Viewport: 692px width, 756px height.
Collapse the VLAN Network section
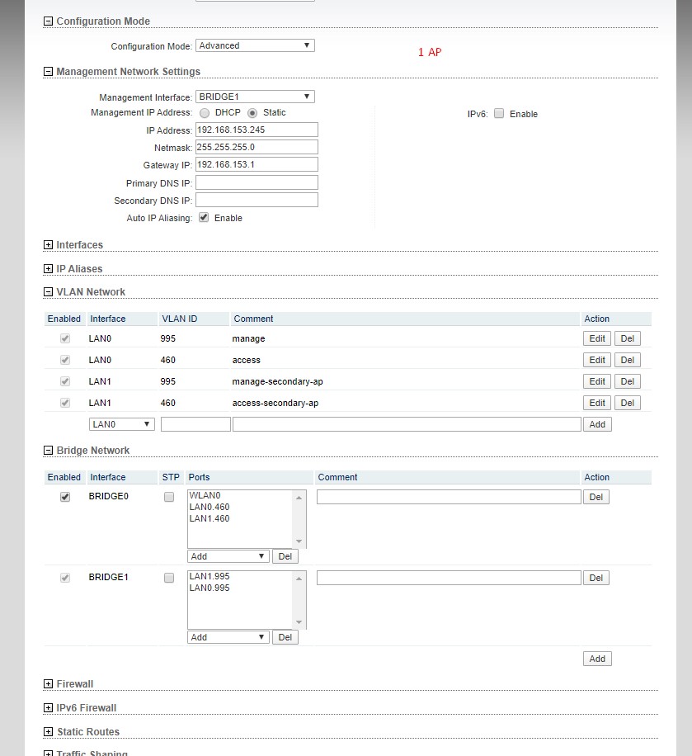pyautogui.click(x=48, y=292)
